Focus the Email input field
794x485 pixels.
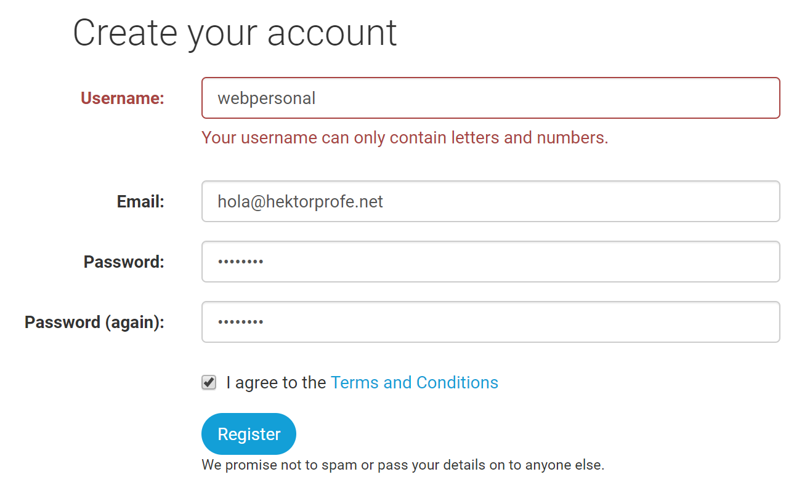tap(491, 201)
